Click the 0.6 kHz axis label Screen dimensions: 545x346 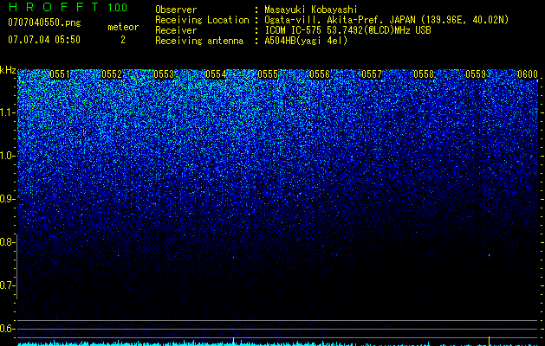click(x=7, y=329)
